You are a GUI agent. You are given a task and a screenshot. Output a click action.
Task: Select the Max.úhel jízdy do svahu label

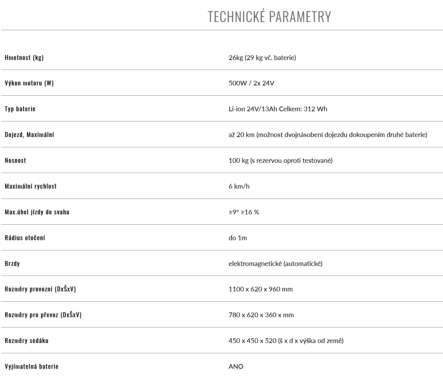[37, 212]
